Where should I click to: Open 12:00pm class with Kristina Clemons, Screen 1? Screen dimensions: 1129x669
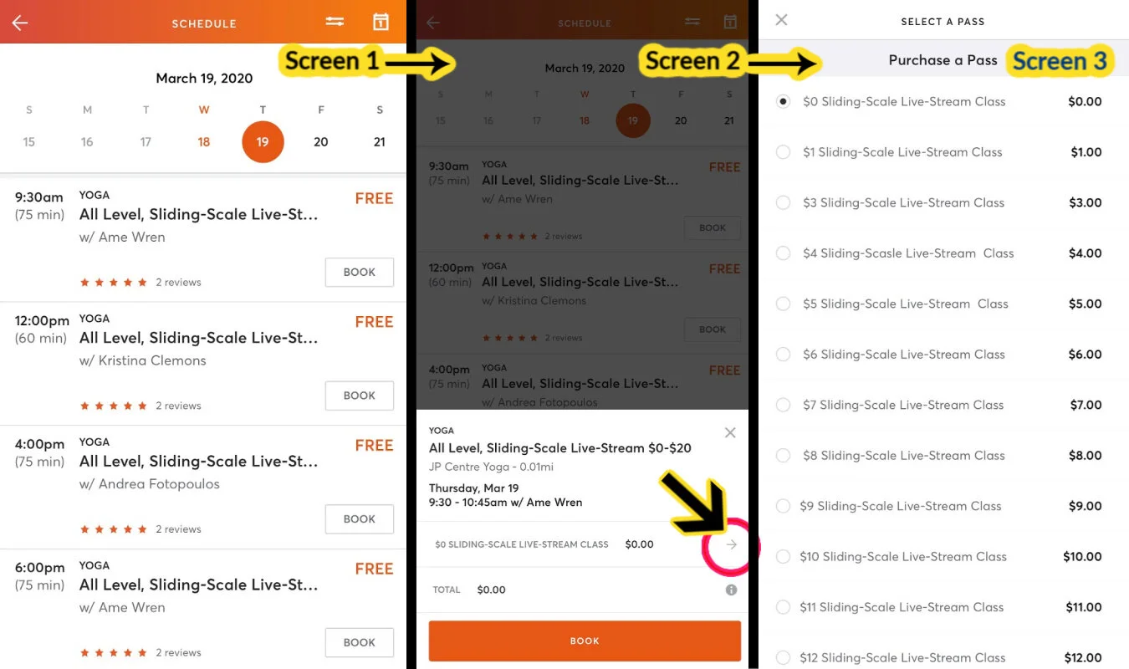click(x=198, y=339)
